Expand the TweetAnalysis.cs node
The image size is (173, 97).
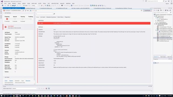click(156, 22)
